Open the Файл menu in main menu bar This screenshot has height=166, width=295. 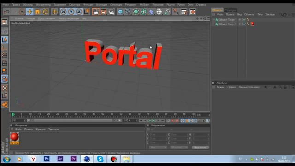pyautogui.click(x=6, y=5)
